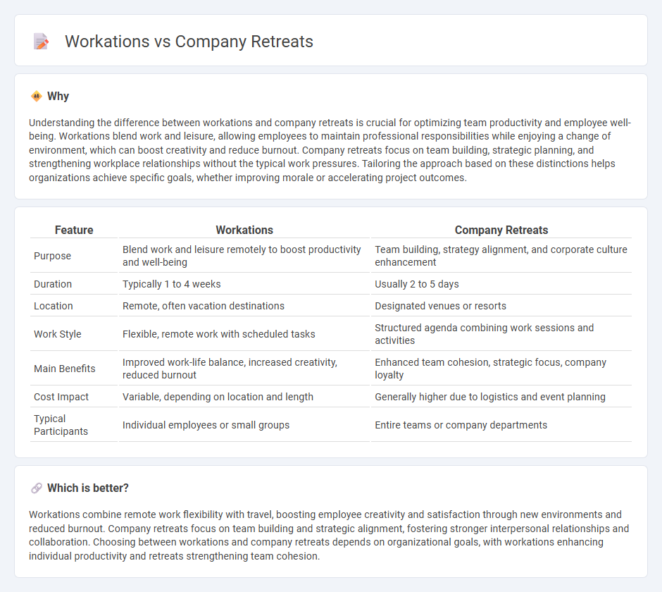Viewport: 662px width, 592px height.
Task: Click the Location row label
Action: click(54, 306)
